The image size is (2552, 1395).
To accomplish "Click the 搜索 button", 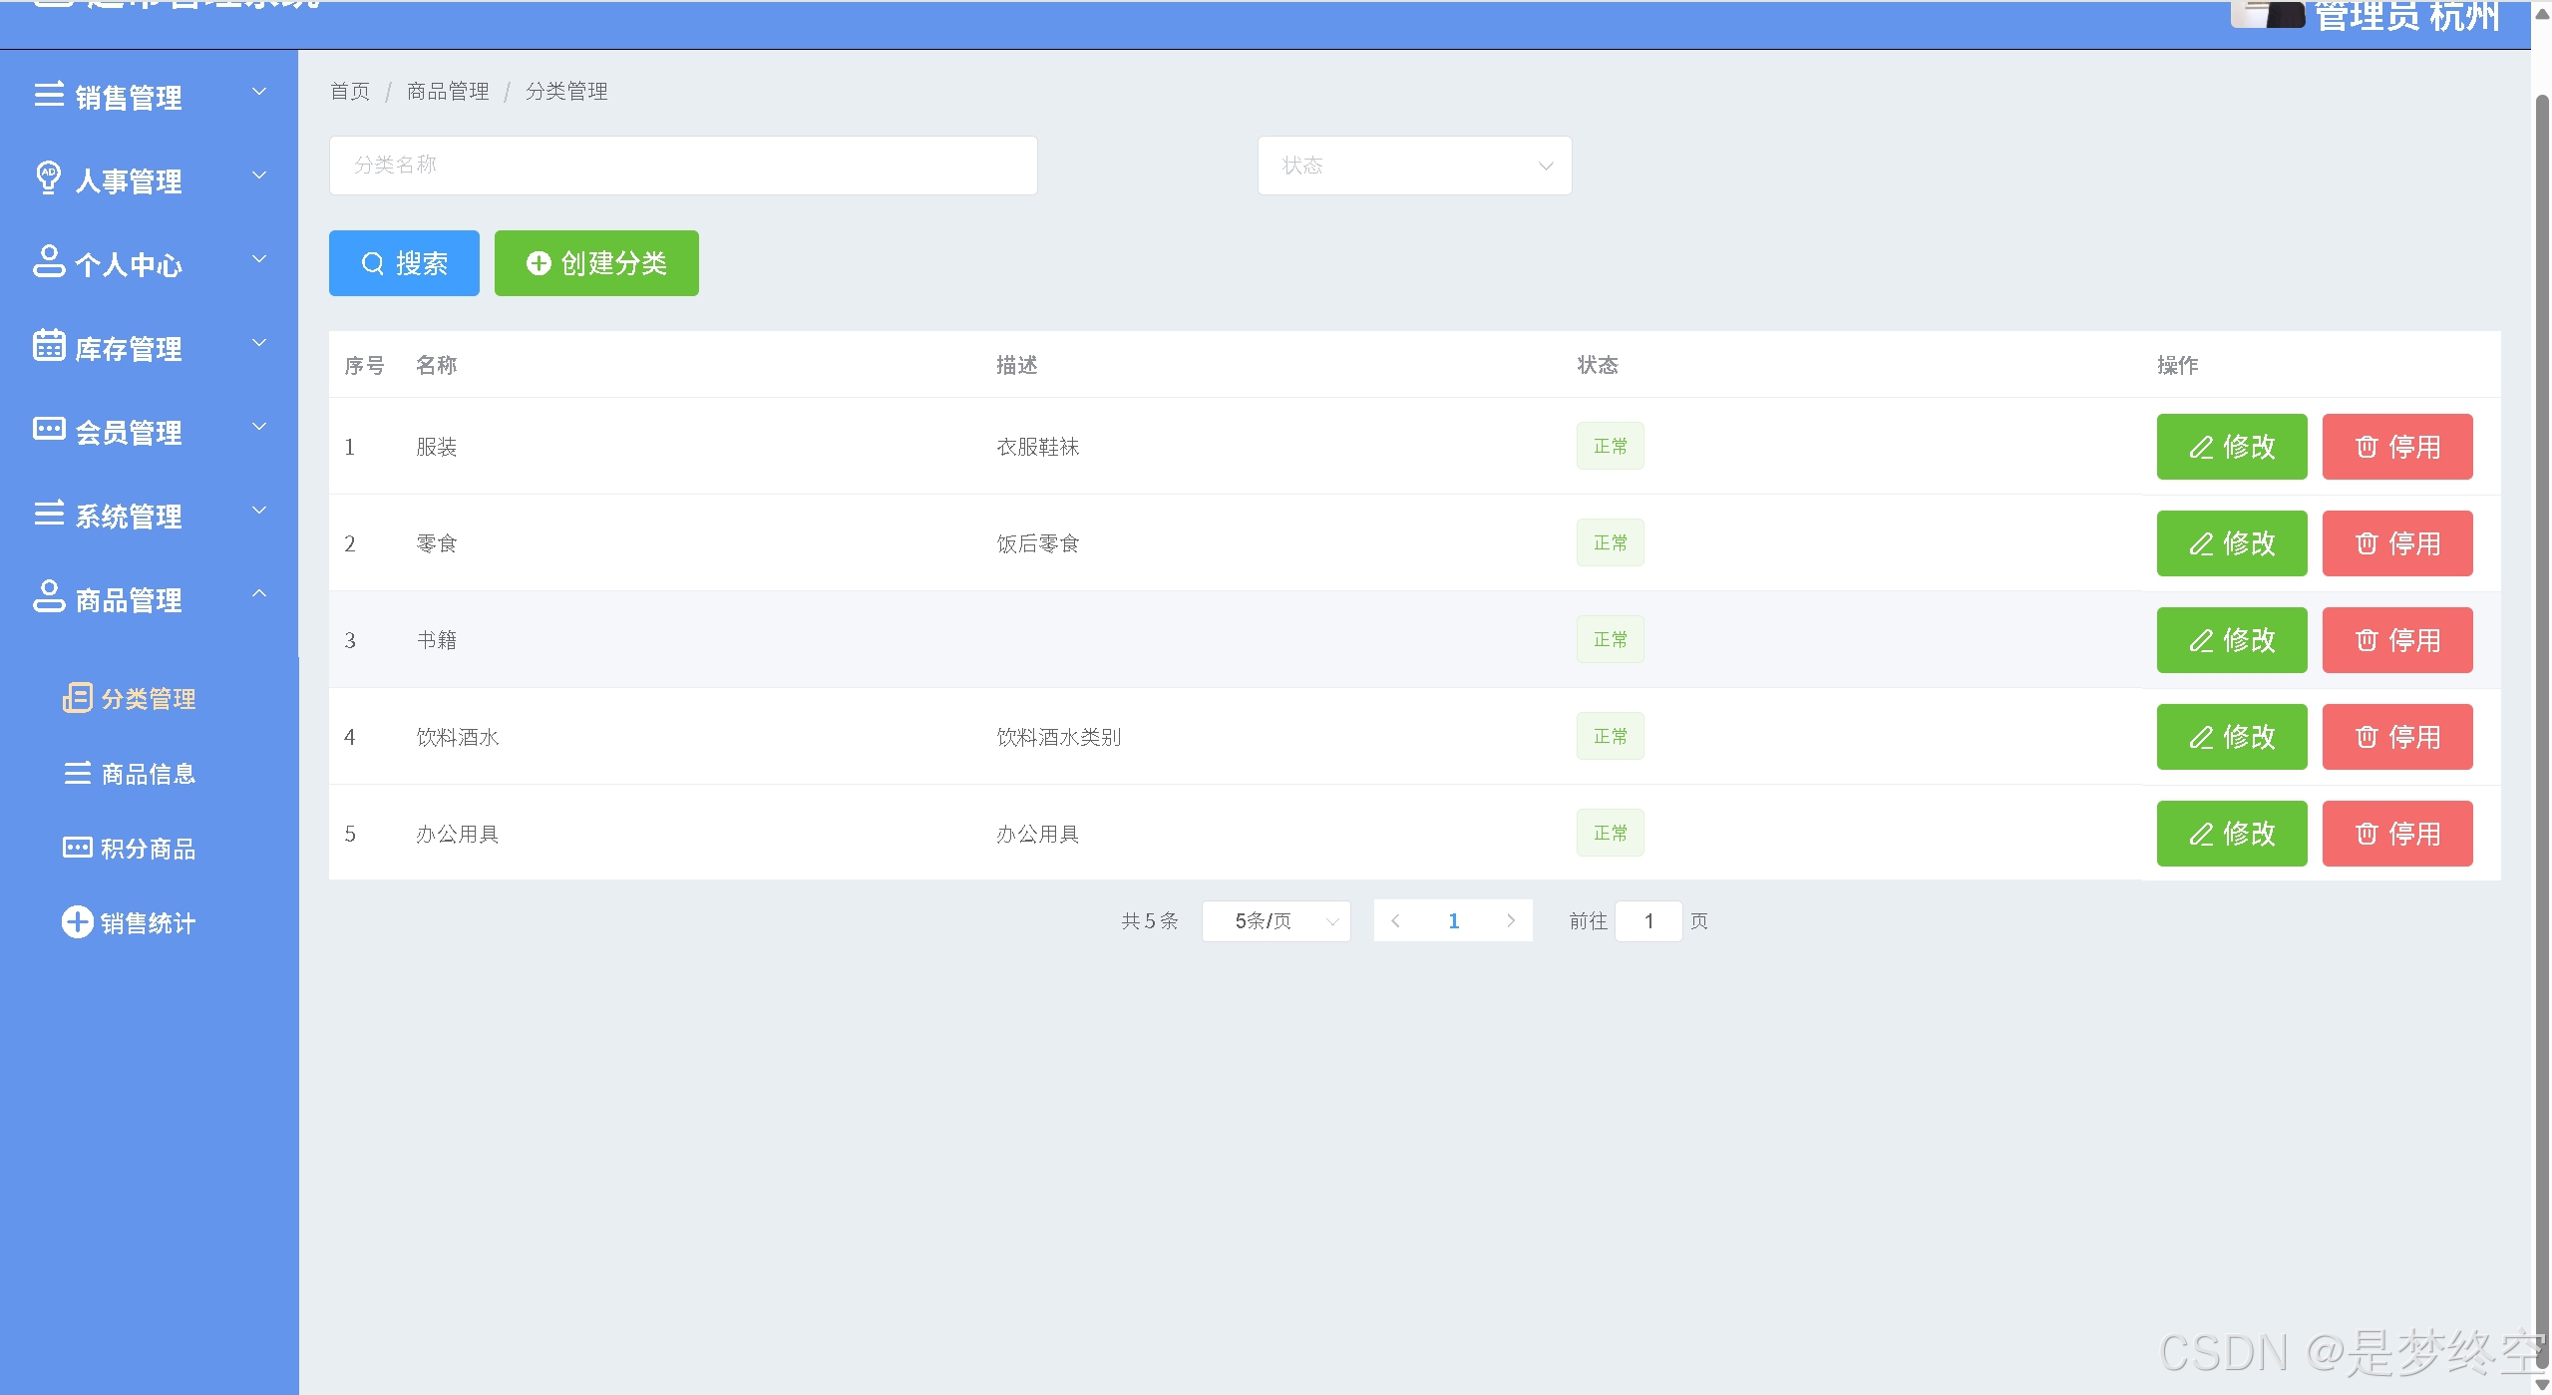I will coord(404,263).
